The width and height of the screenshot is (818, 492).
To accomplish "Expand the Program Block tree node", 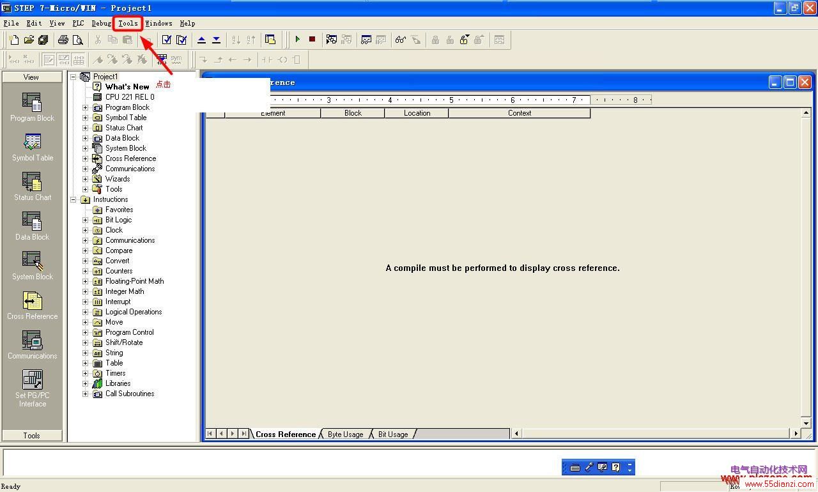I will tap(85, 107).
